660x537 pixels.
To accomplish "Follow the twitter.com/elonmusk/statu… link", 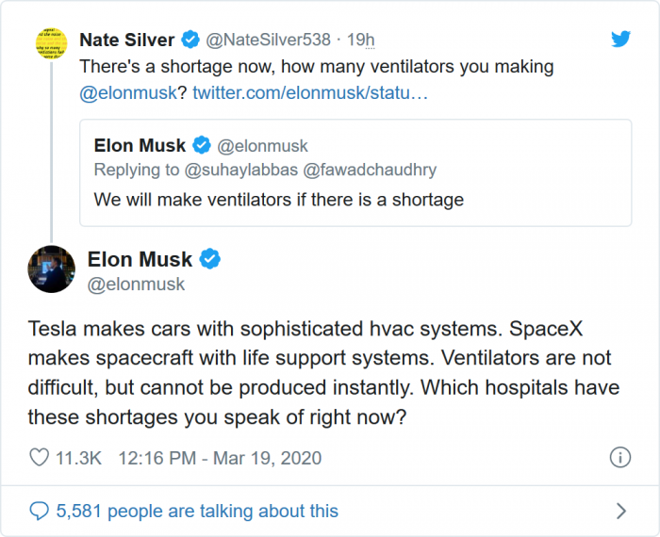I will click(311, 93).
